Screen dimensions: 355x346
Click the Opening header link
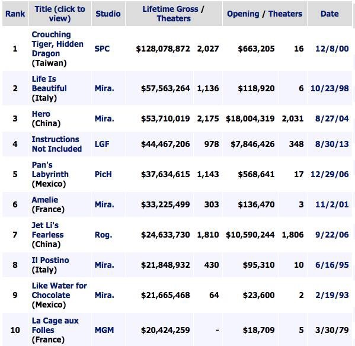point(243,14)
